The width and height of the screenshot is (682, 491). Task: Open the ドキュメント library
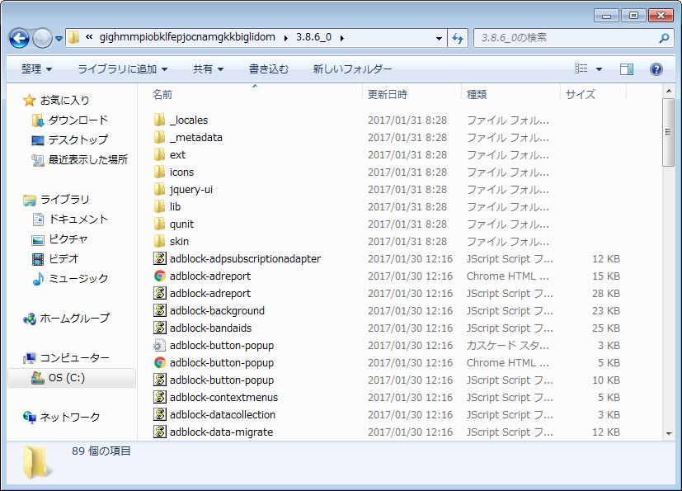pos(78,219)
